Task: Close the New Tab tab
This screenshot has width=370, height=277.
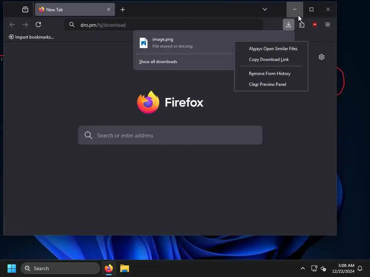Action: tap(109, 9)
